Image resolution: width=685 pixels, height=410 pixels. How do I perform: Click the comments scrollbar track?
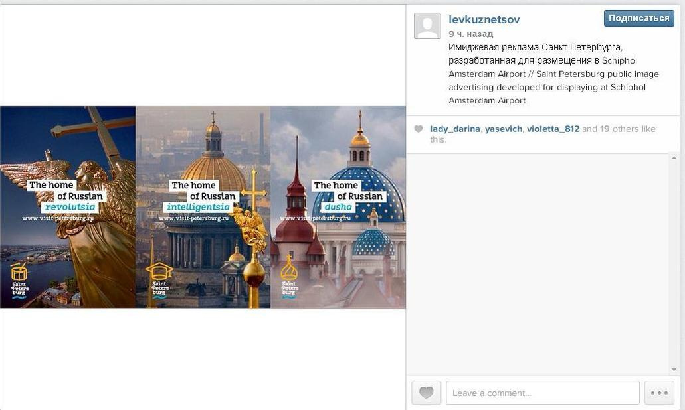[674, 263]
